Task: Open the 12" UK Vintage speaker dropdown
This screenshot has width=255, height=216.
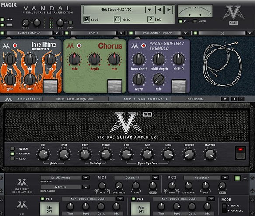Action: (x=86, y=178)
